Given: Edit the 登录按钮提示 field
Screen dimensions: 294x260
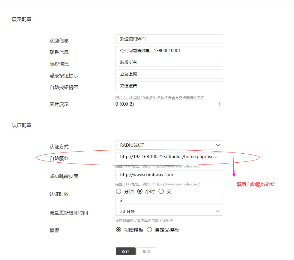Looking at the screenshot, I should pos(169,74).
